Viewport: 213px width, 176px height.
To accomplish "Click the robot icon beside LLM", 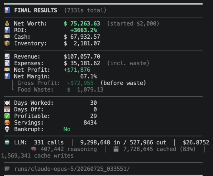I will click(7, 142).
